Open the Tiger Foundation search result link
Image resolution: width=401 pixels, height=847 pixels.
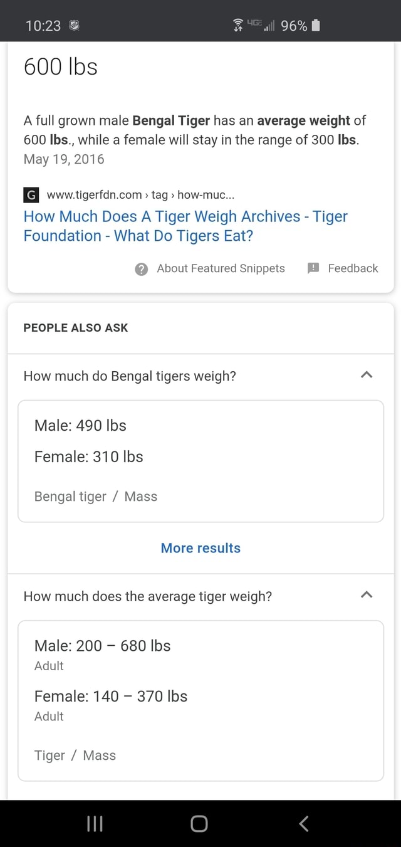[185, 225]
